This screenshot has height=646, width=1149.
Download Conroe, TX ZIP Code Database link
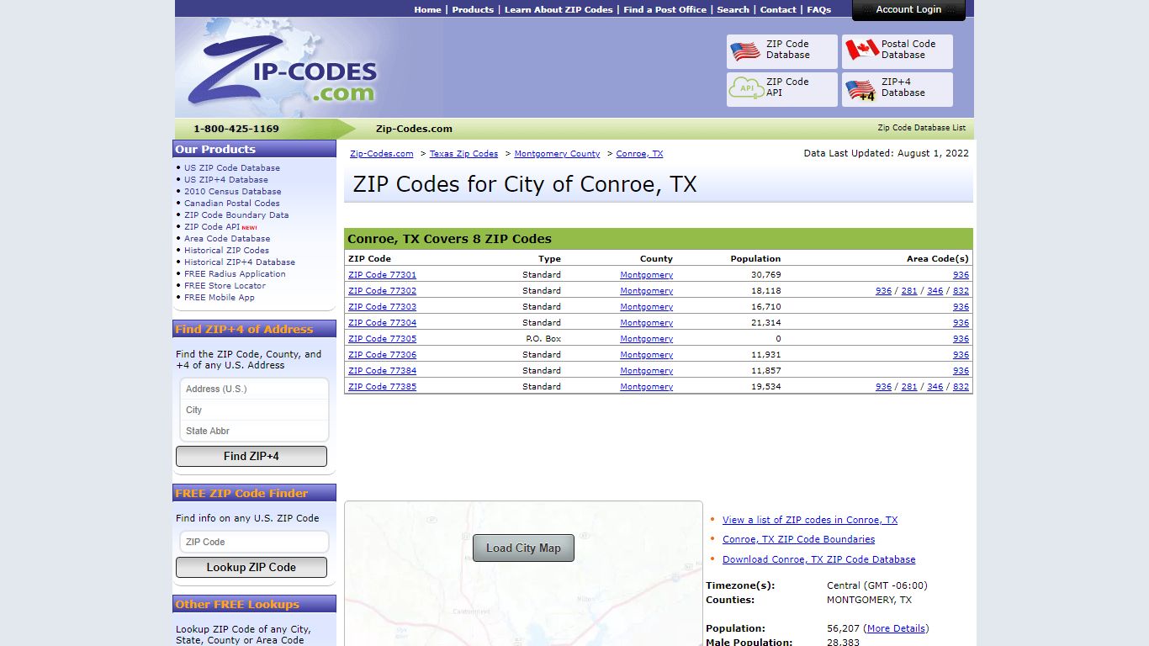(x=818, y=559)
